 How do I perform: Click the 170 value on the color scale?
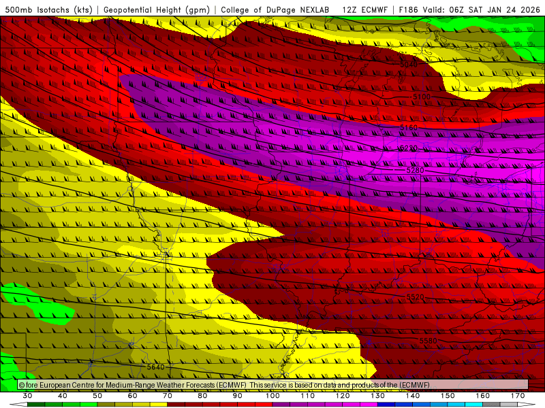tap(518, 396)
